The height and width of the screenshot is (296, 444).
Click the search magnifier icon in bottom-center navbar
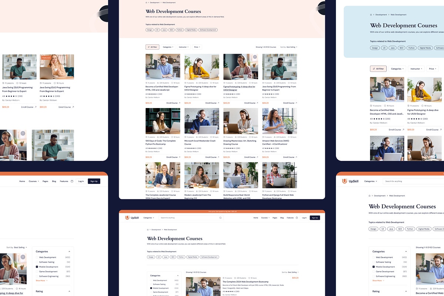coord(221,218)
